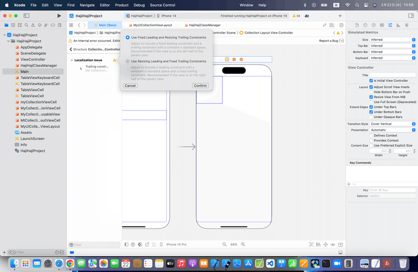Click Report a Bug

331,41
